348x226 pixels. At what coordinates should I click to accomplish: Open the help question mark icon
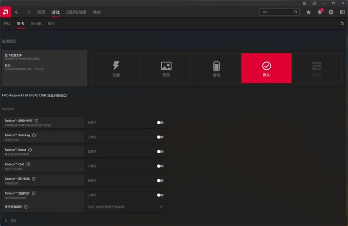click(314, 3)
